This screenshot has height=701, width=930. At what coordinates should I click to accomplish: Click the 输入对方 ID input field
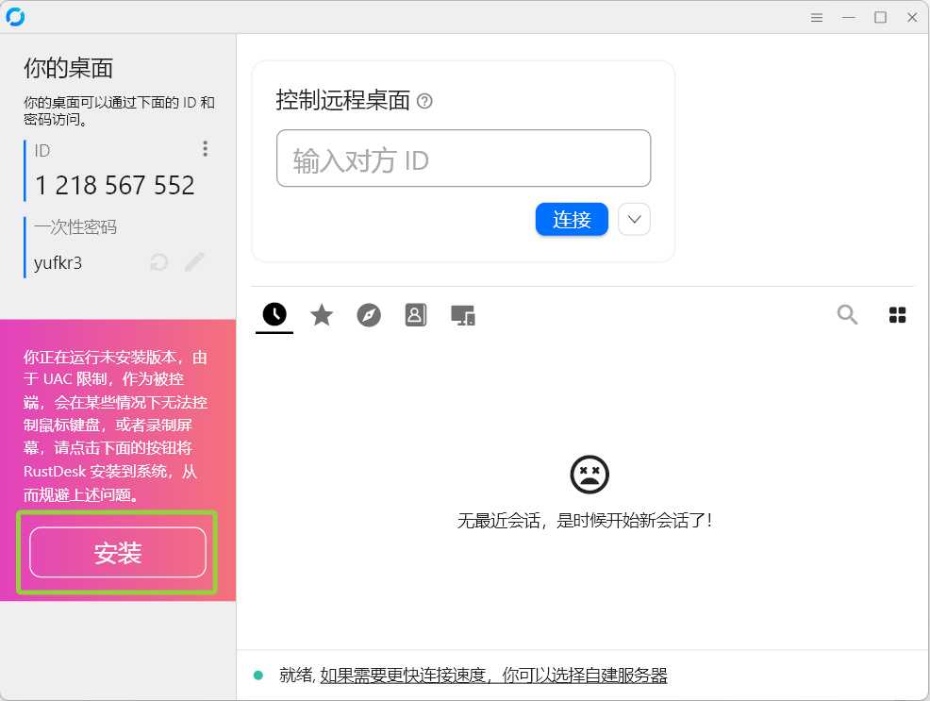coord(464,159)
